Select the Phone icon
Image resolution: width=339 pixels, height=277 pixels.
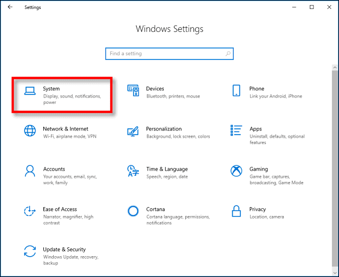pos(236,91)
